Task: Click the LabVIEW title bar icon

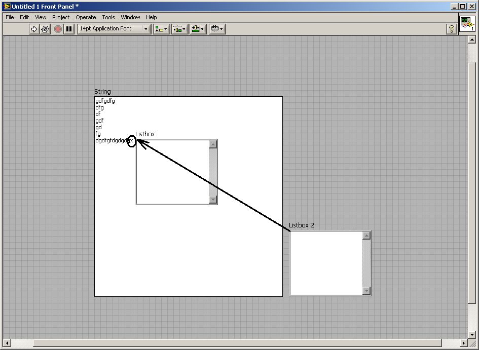Action: tap(7, 7)
